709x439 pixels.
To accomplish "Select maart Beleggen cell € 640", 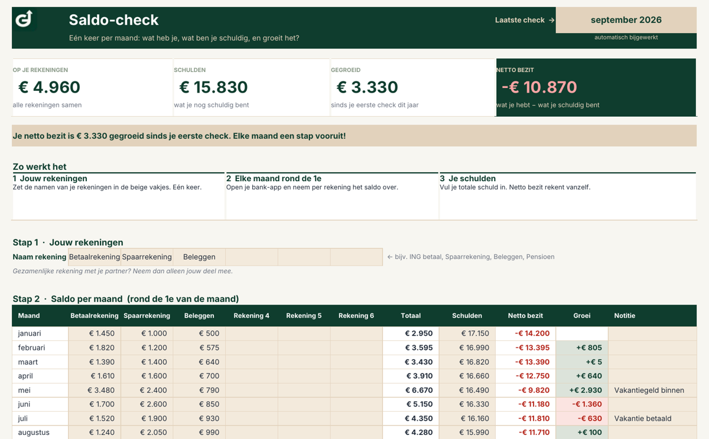I will point(199,362).
